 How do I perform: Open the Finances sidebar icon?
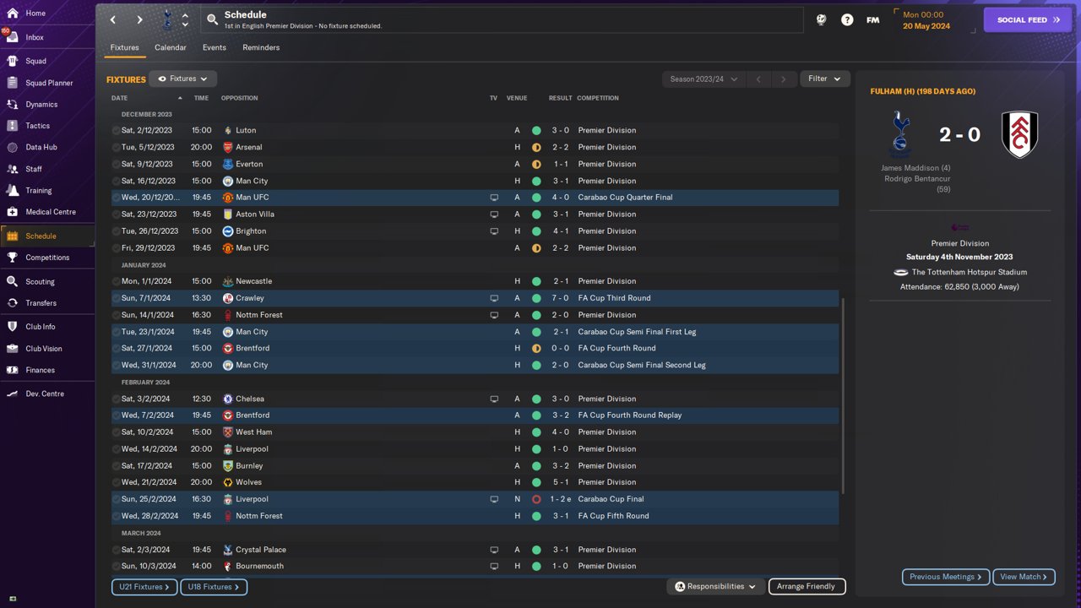(x=12, y=370)
